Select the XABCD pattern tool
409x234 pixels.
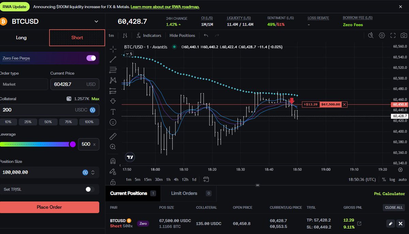click(x=113, y=80)
